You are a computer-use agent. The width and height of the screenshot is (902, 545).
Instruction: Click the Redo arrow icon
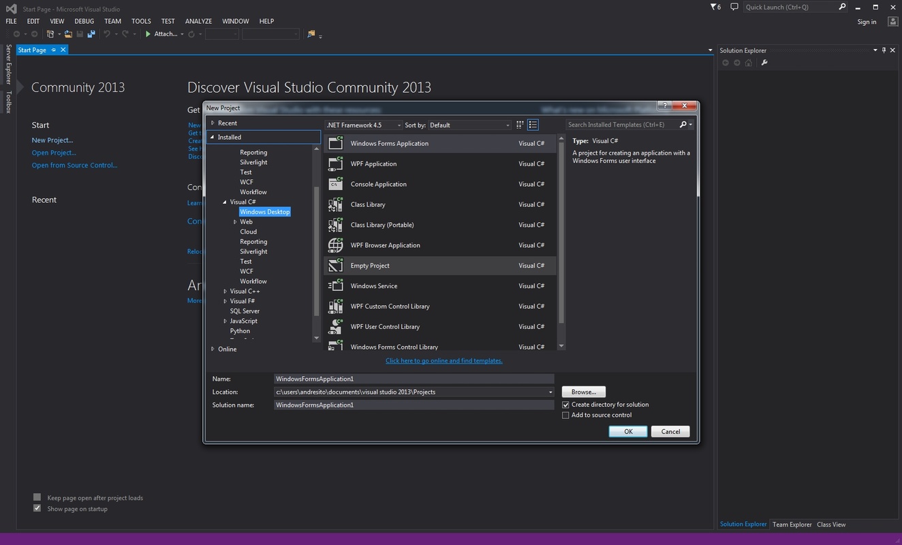(125, 34)
